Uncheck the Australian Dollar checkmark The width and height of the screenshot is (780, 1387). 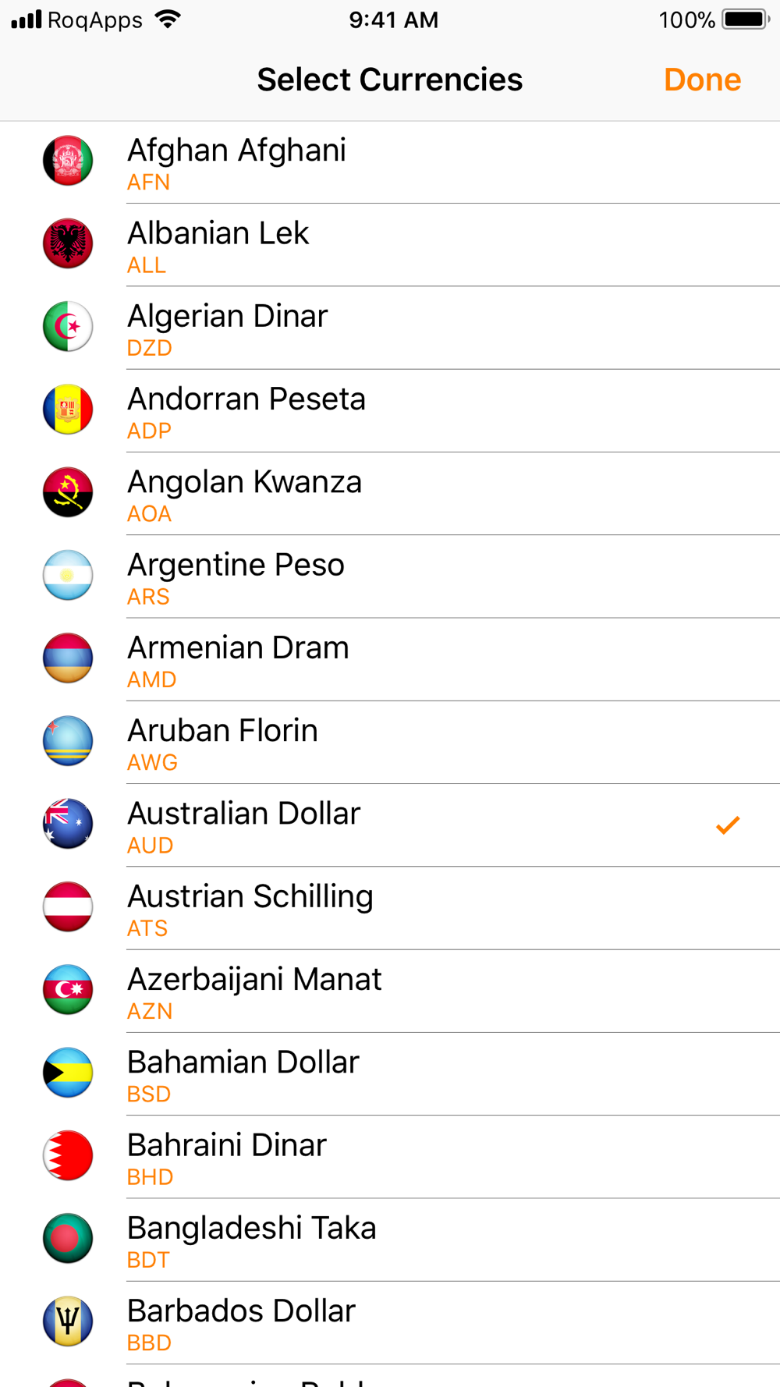tap(727, 825)
